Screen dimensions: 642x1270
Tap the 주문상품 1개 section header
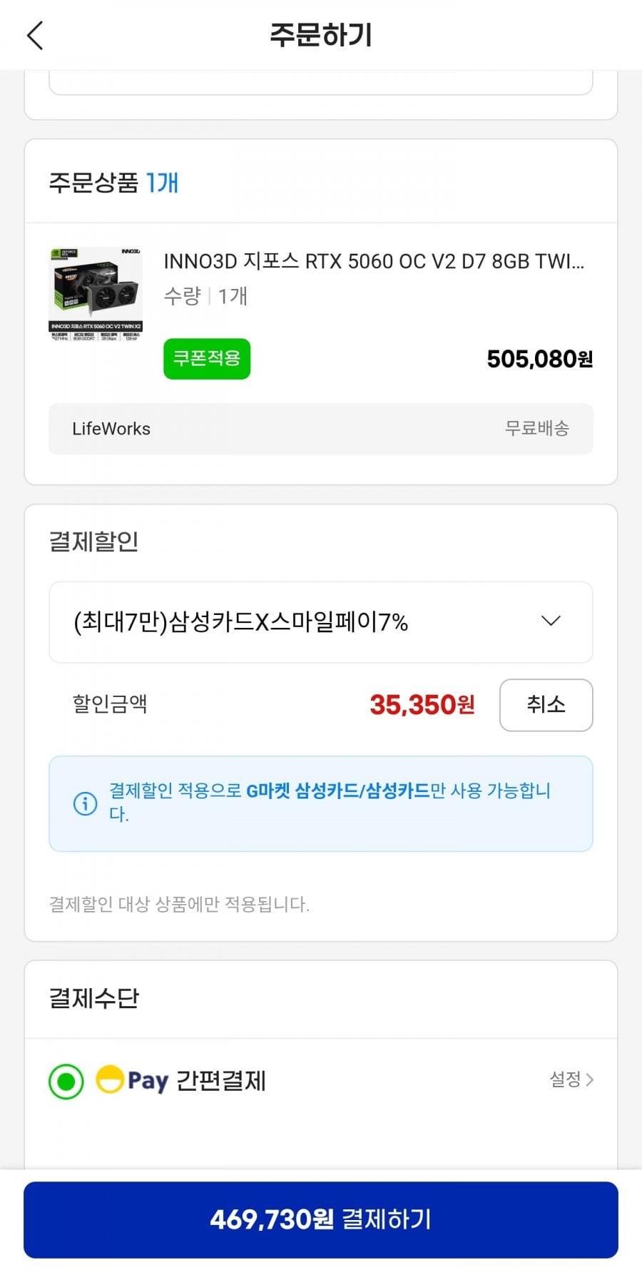click(113, 183)
